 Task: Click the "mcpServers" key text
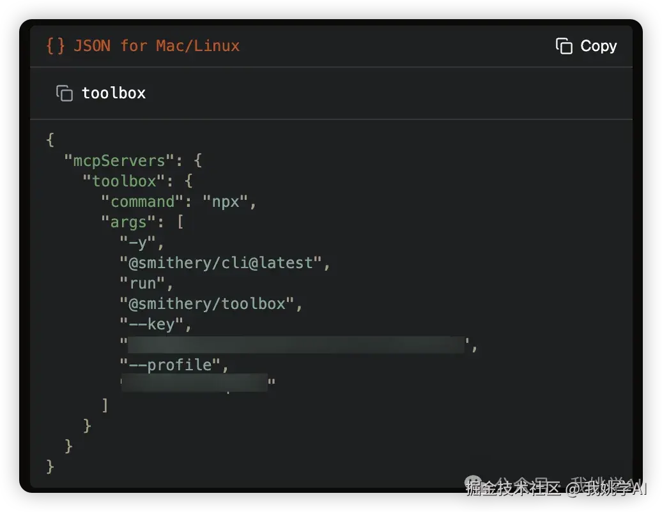(x=119, y=161)
